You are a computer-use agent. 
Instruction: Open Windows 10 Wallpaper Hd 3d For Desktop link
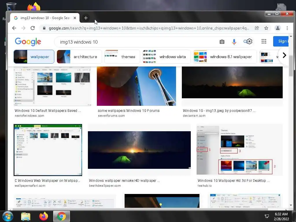tap(234, 181)
